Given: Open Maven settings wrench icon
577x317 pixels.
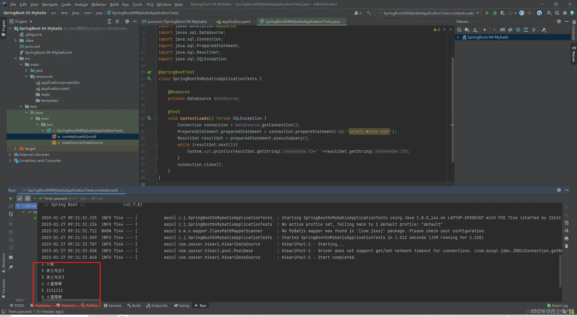Looking at the screenshot, I should coord(544,30).
